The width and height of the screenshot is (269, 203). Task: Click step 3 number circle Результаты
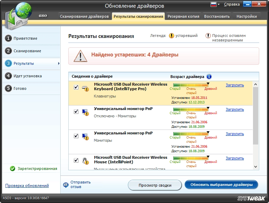point(8,63)
